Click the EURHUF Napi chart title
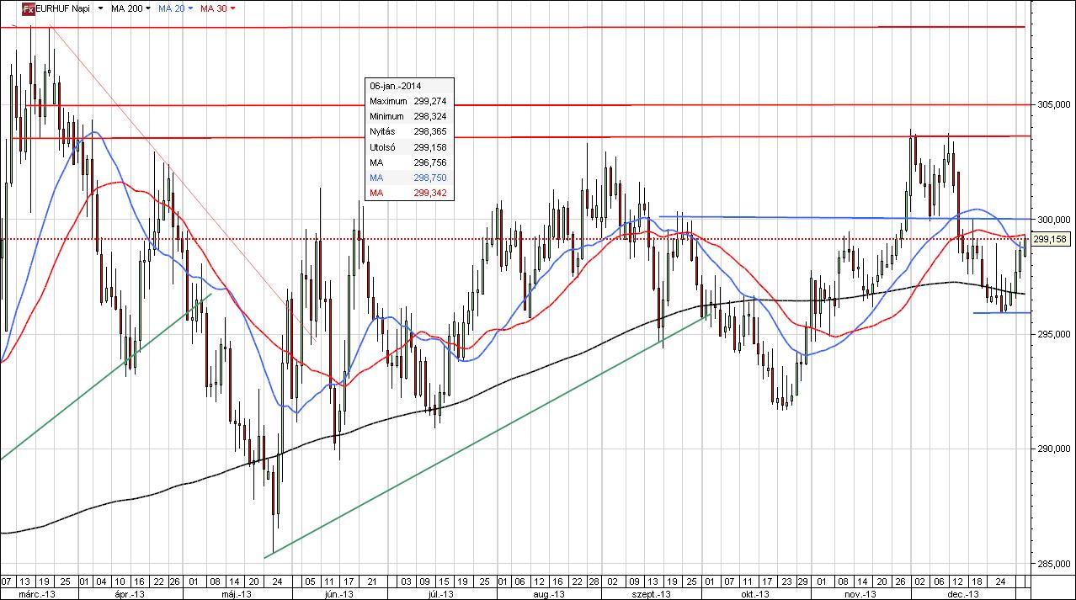Viewport: 1076px width, 600px height. [x=64, y=8]
